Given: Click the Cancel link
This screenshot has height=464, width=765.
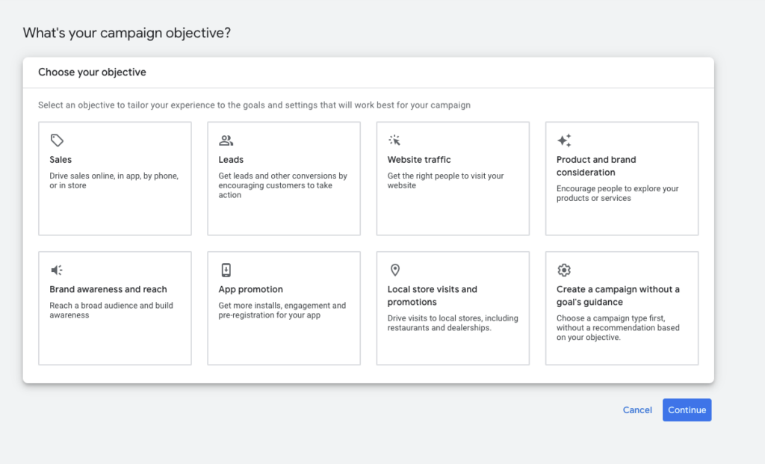Looking at the screenshot, I should tap(637, 409).
